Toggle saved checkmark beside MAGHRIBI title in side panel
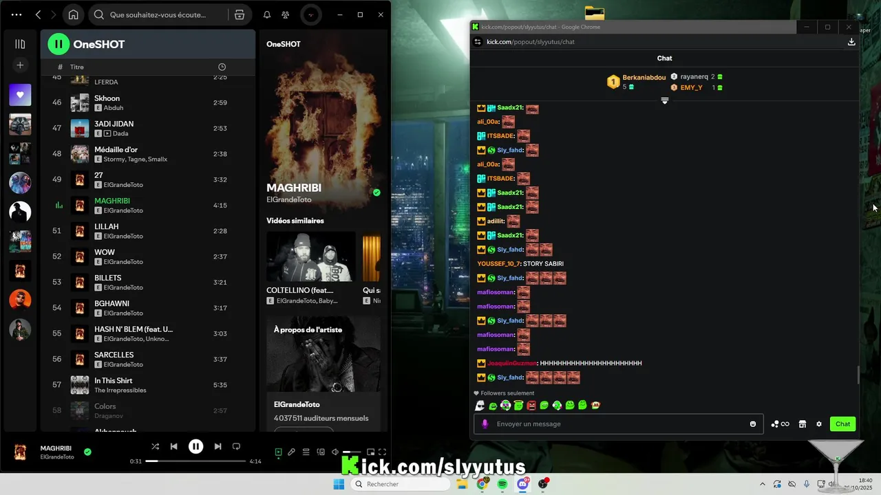This screenshot has height=495, width=881. click(x=376, y=192)
